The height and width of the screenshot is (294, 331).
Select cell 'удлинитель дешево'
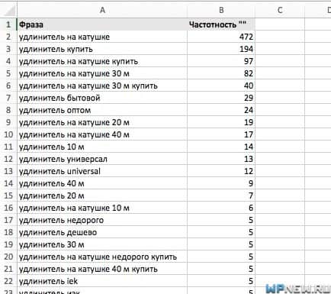pos(102,232)
